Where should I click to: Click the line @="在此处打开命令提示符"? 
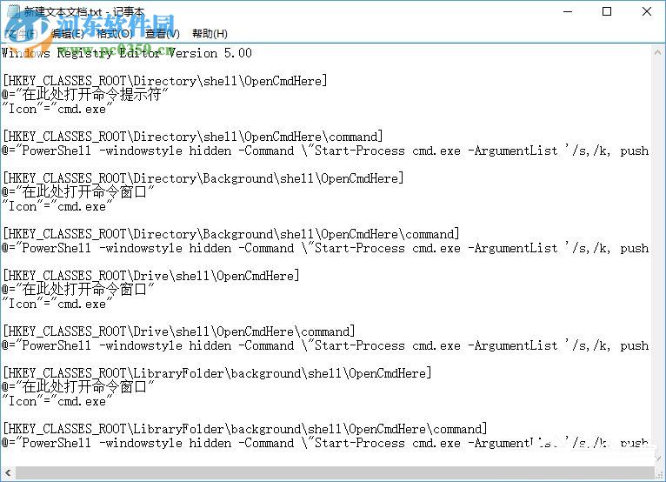[85, 94]
